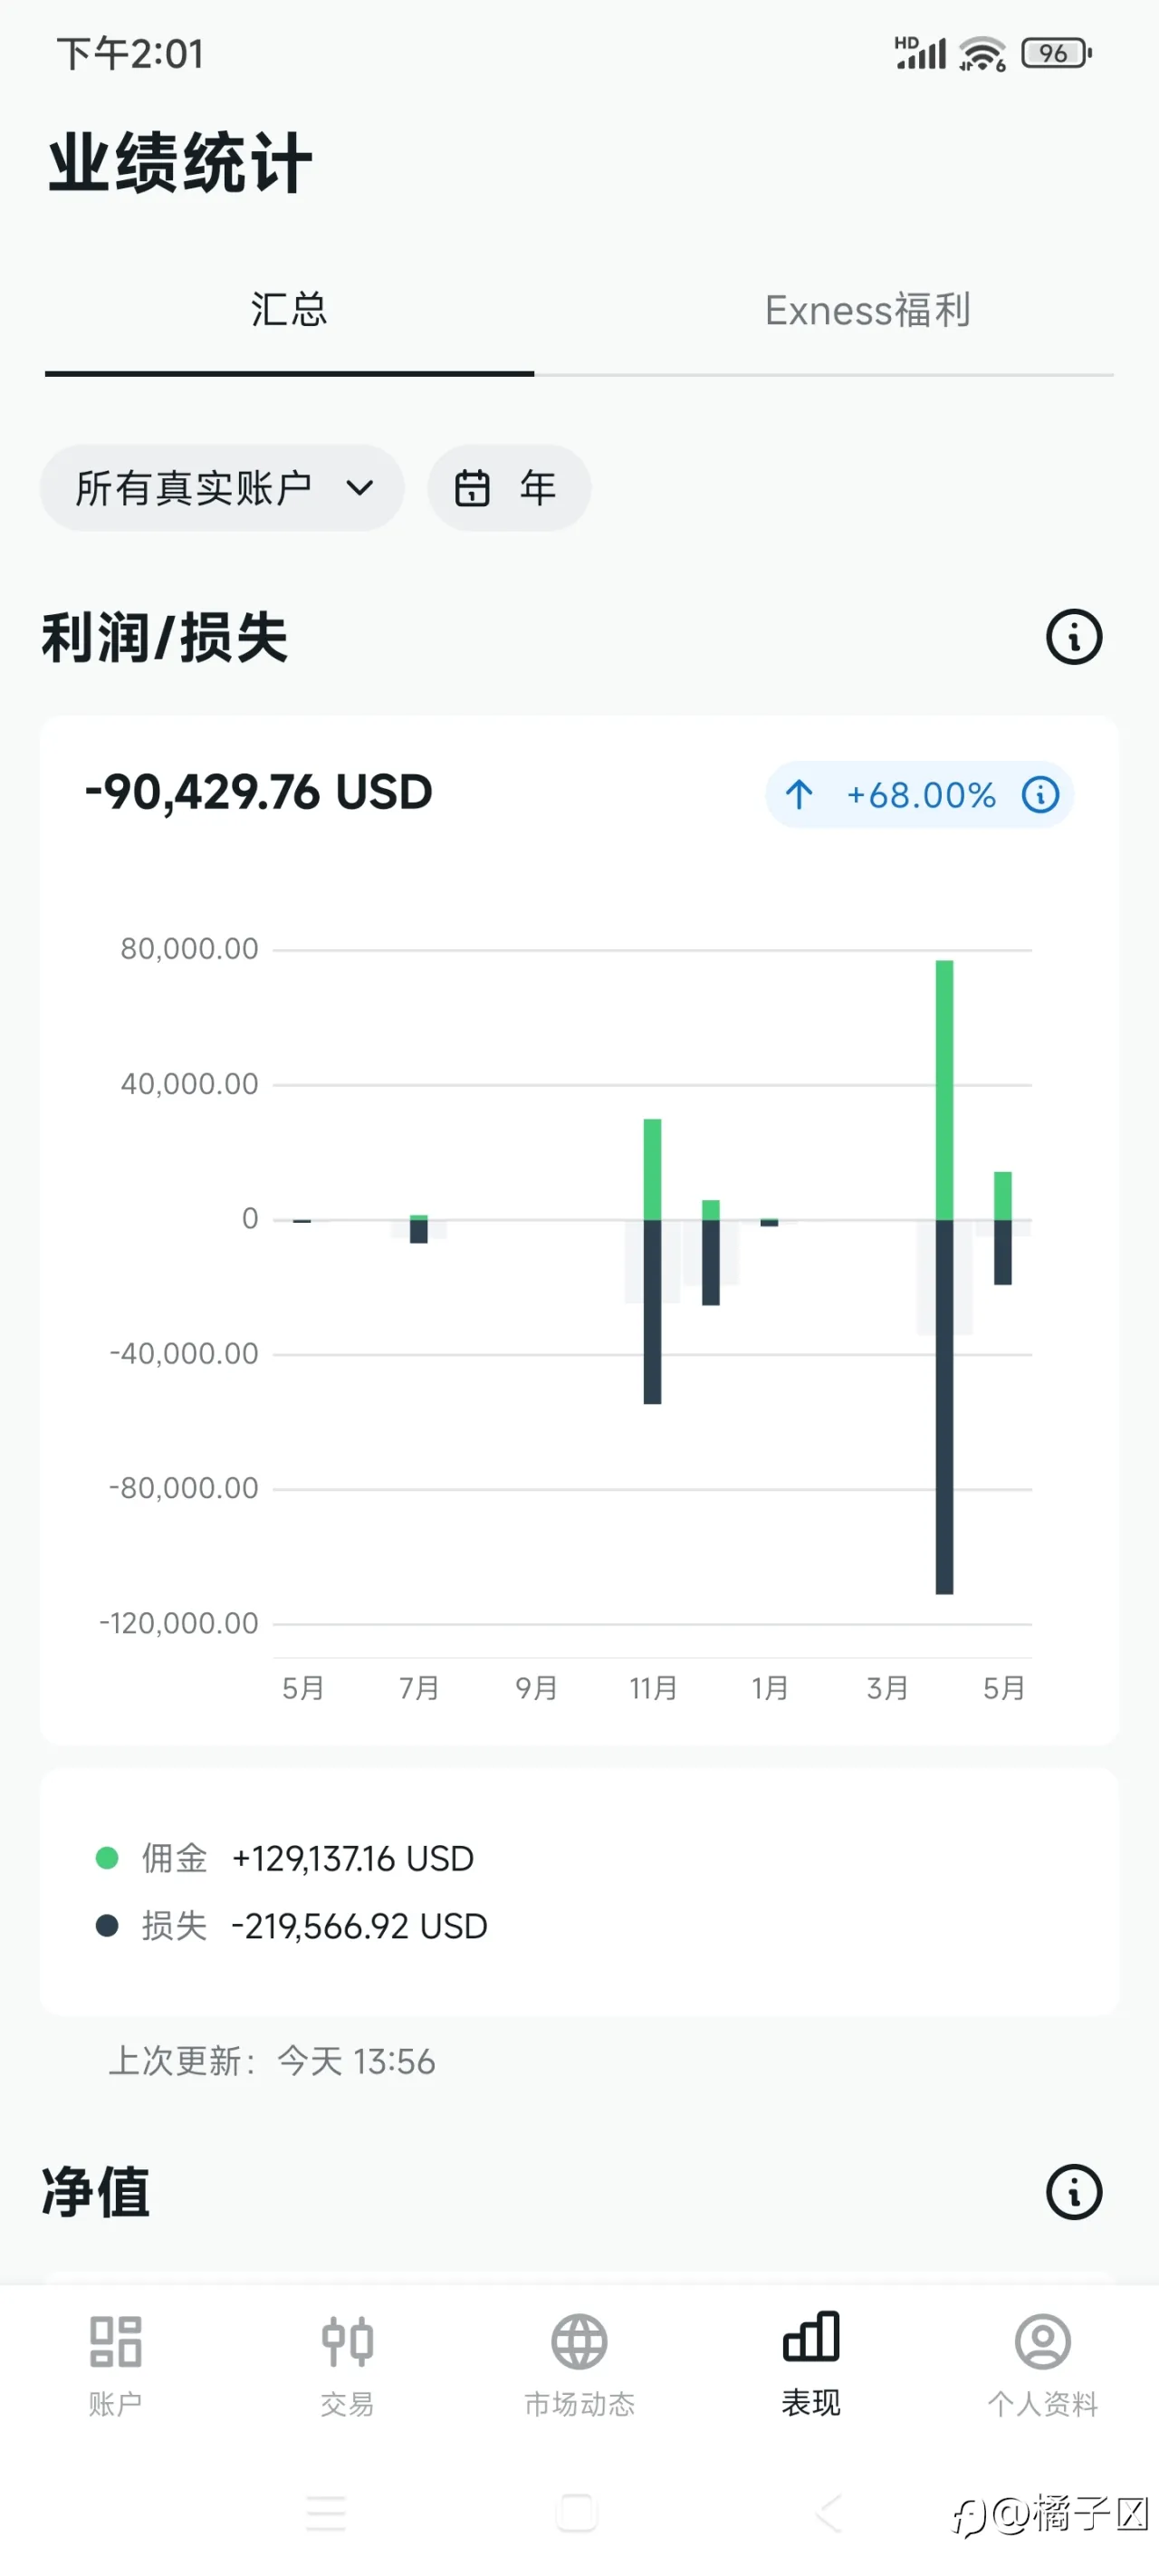
Task: Tap the calendar icon in period chip
Action: 472,488
